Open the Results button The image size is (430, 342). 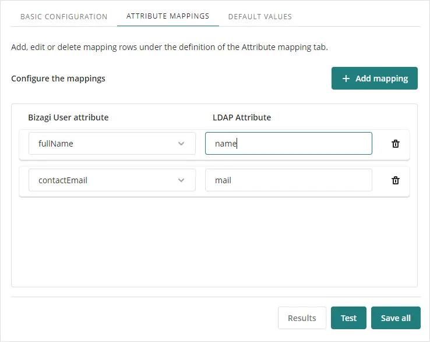(x=302, y=318)
